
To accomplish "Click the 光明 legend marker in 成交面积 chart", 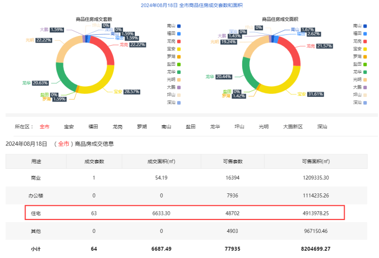I will pyautogui.click(x=365, y=80).
